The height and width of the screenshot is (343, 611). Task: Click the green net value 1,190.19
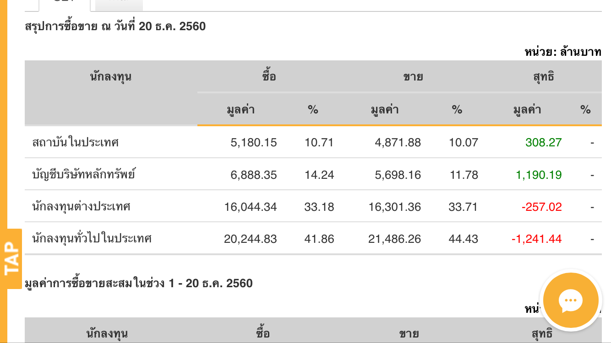click(x=539, y=175)
